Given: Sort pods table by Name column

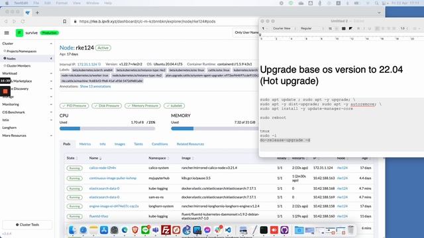Looking at the screenshot, I should tap(95, 158).
